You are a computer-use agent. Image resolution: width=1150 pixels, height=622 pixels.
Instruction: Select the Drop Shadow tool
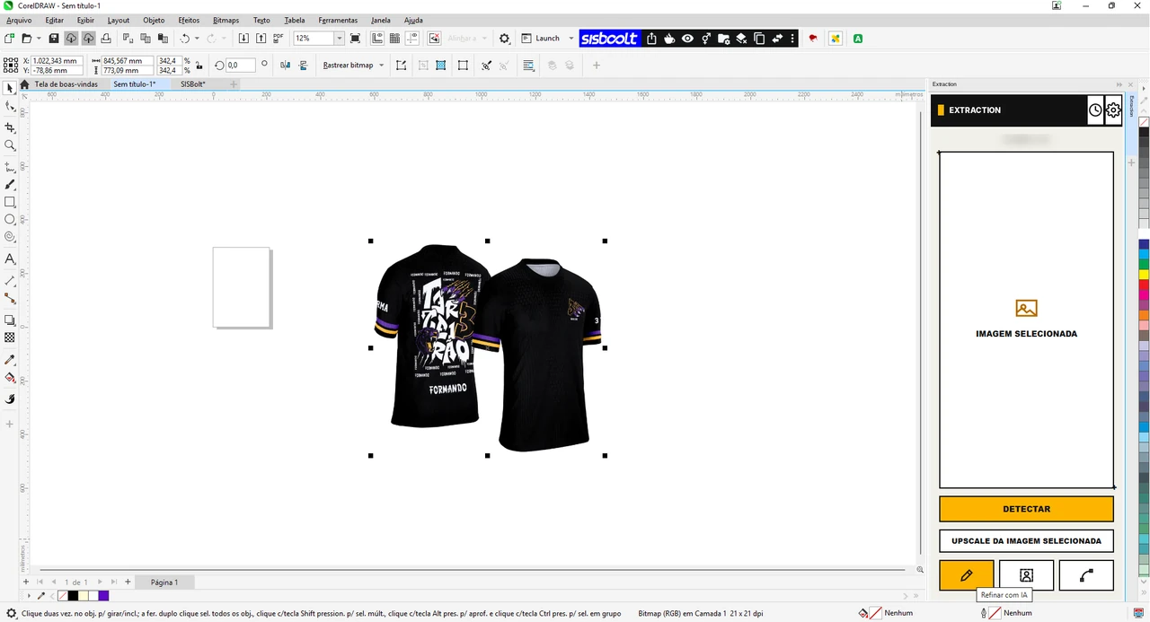(10, 320)
